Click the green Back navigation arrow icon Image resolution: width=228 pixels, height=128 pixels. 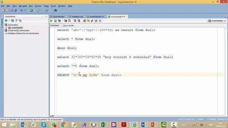point(31,10)
